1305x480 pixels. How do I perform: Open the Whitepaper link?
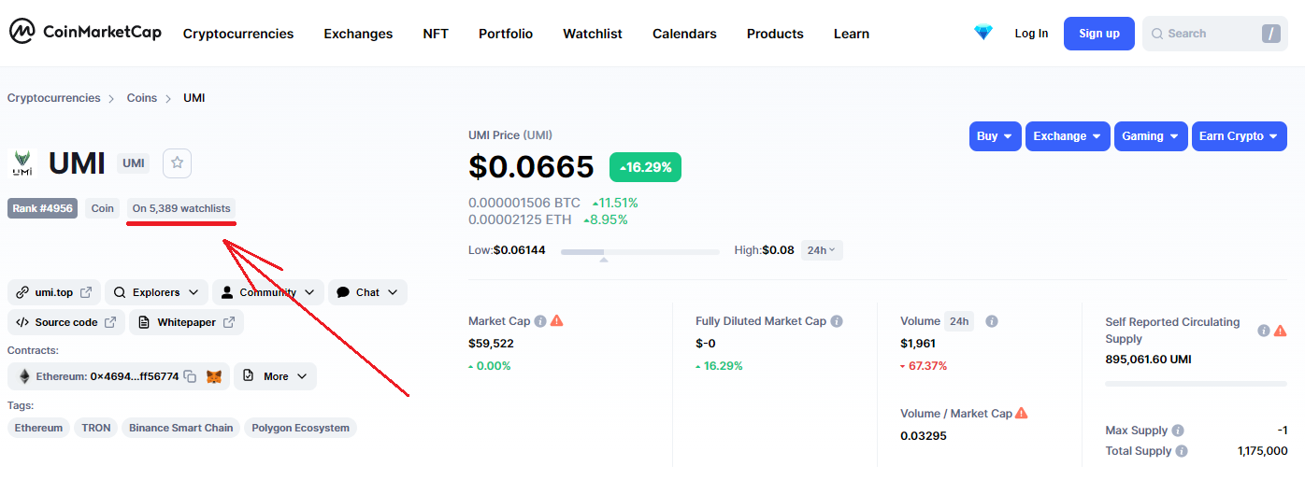coord(186,322)
